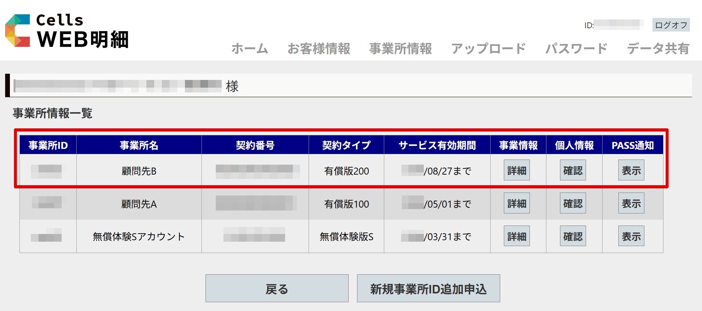This screenshot has width=702, height=311.
Task: Click the 戻る button
Action: click(x=277, y=289)
